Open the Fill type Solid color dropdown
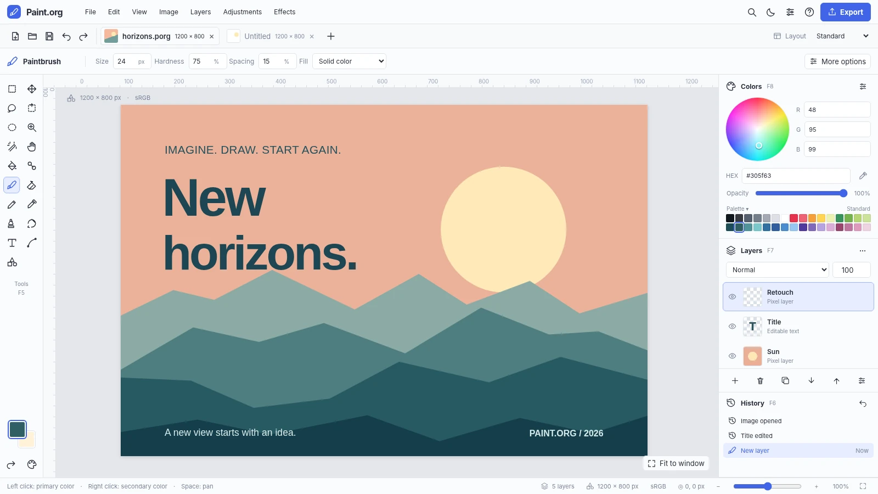Viewport: 878px width, 494px height. [349, 61]
